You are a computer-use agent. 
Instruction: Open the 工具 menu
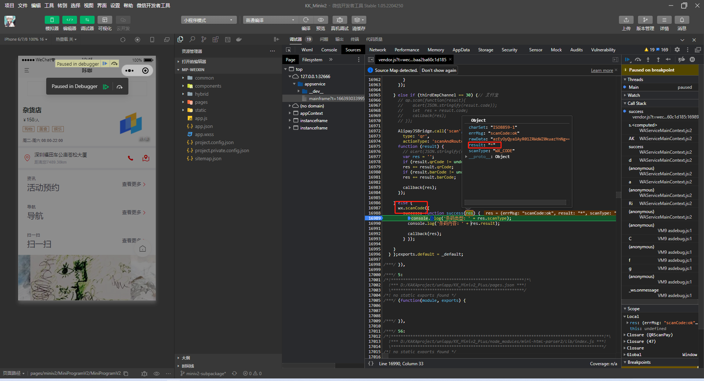coord(49,6)
